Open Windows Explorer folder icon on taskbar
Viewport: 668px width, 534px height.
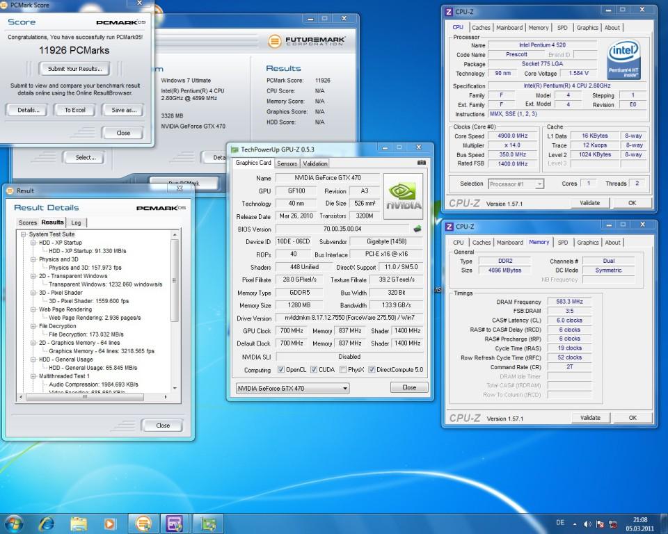coord(79,524)
